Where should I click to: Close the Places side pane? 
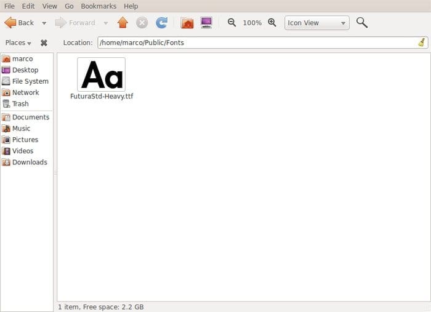pyautogui.click(x=44, y=43)
